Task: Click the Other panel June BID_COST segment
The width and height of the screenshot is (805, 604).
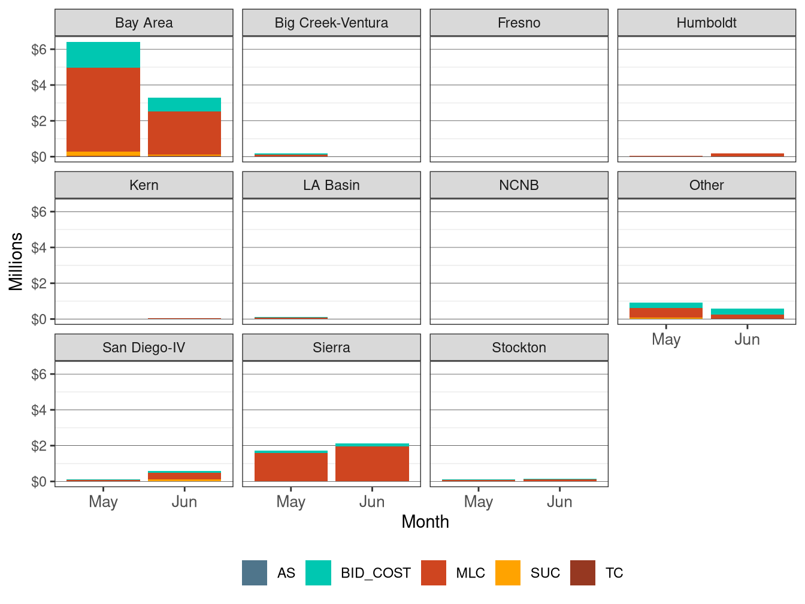Action: [x=747, y=312]
